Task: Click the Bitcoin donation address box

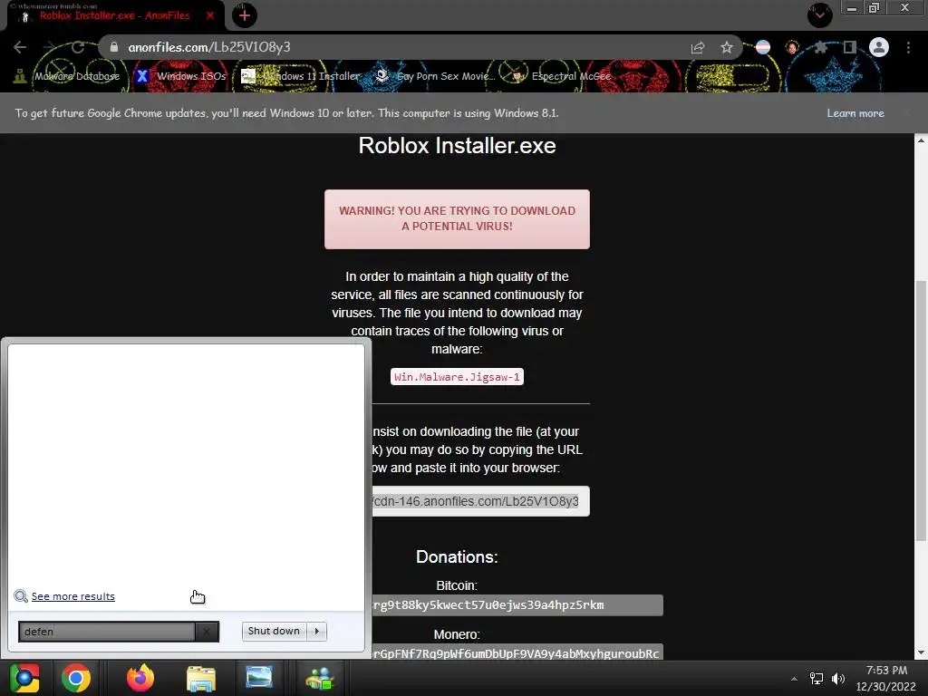Action: pos(517,605)
